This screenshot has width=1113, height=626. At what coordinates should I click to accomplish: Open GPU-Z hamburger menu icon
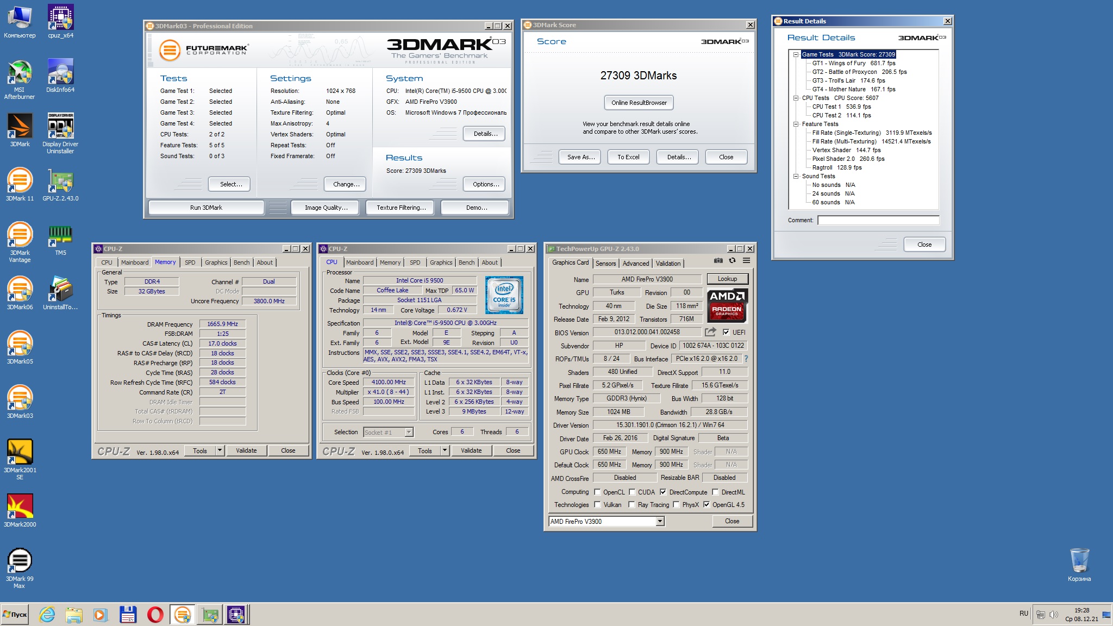tap(747, 261)
